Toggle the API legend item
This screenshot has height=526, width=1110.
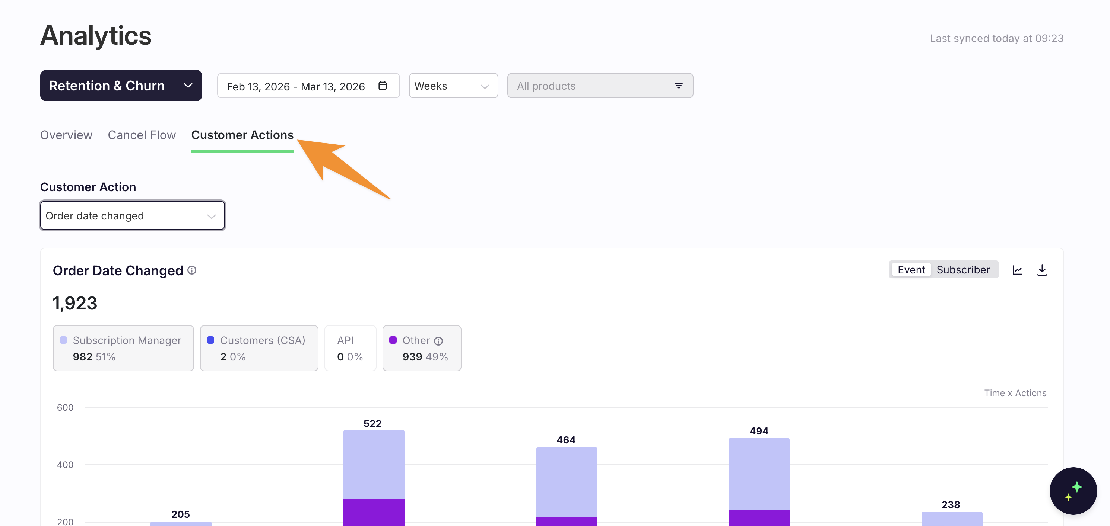[x=351, y=348]
